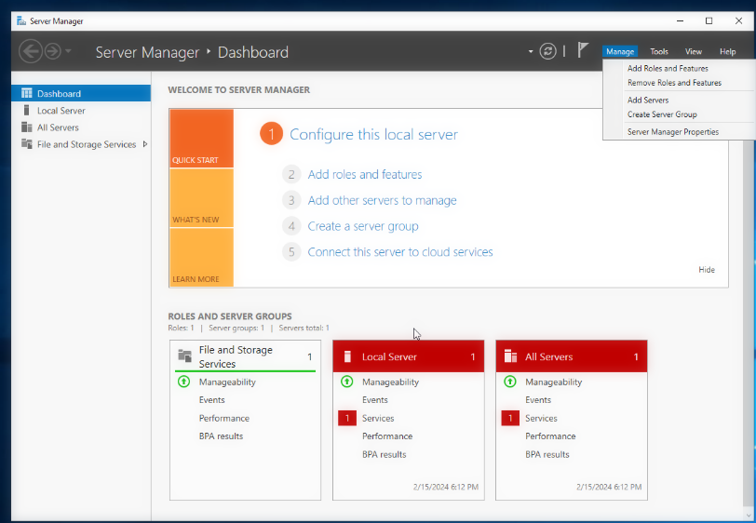Open Events in Local Server tile
Image resolution: width=756 pixels, height=523 pixels.
[x=375, y=400]
